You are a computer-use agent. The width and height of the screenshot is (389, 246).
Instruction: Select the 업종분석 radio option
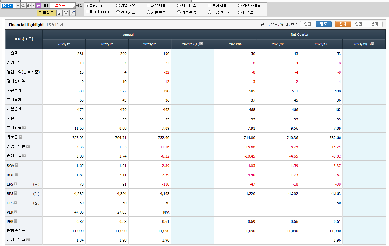[179, 12]
